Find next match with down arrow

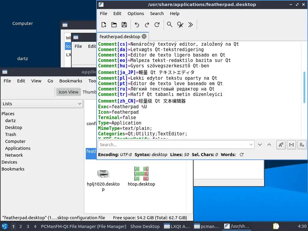260,145
